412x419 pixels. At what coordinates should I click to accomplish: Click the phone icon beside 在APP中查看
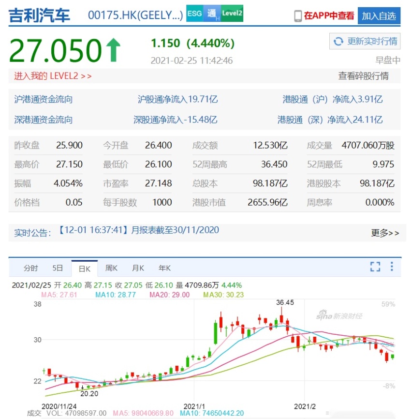(x=298, y=16)
